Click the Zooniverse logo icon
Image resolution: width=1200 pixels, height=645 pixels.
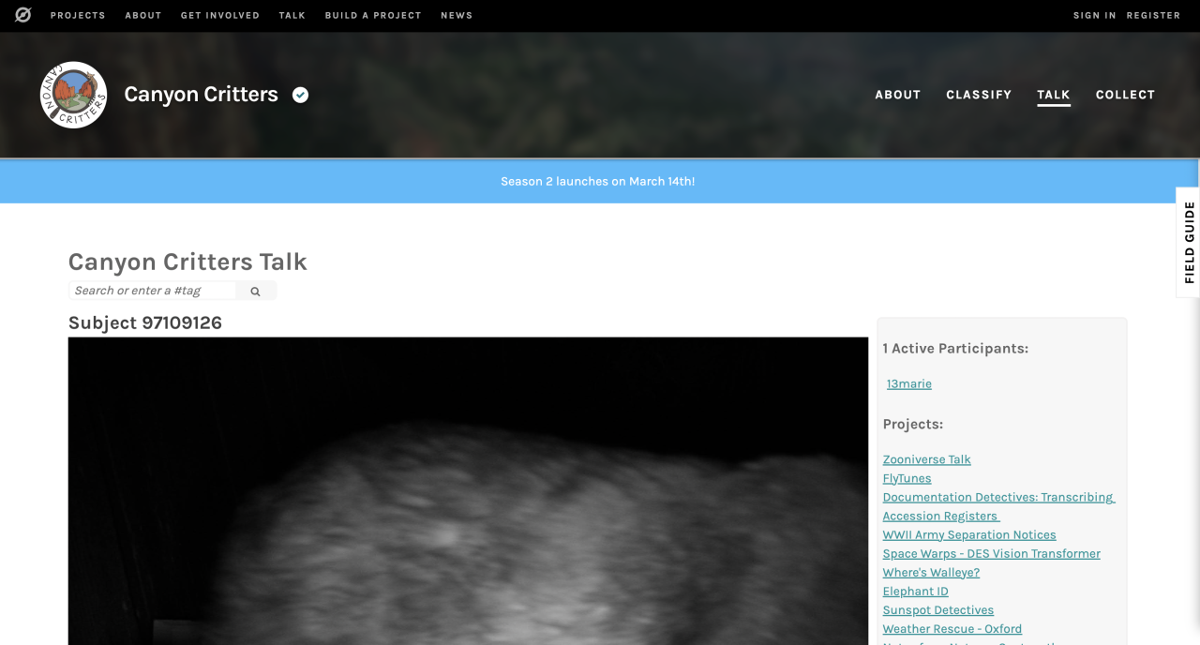click(22, 15)
